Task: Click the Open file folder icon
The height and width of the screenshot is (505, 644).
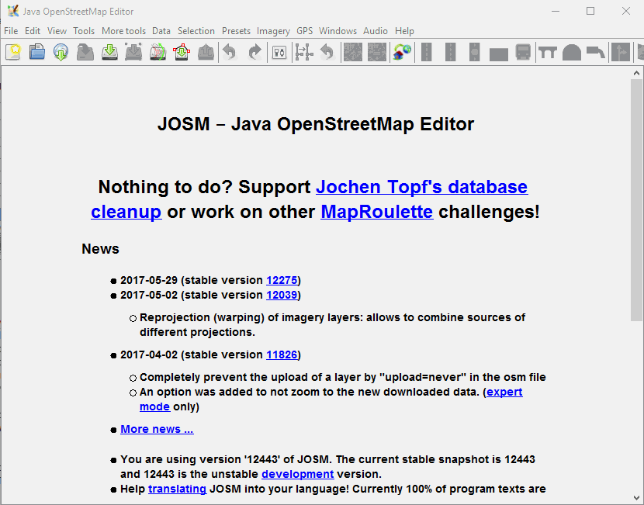Action: tap(37, 52)
